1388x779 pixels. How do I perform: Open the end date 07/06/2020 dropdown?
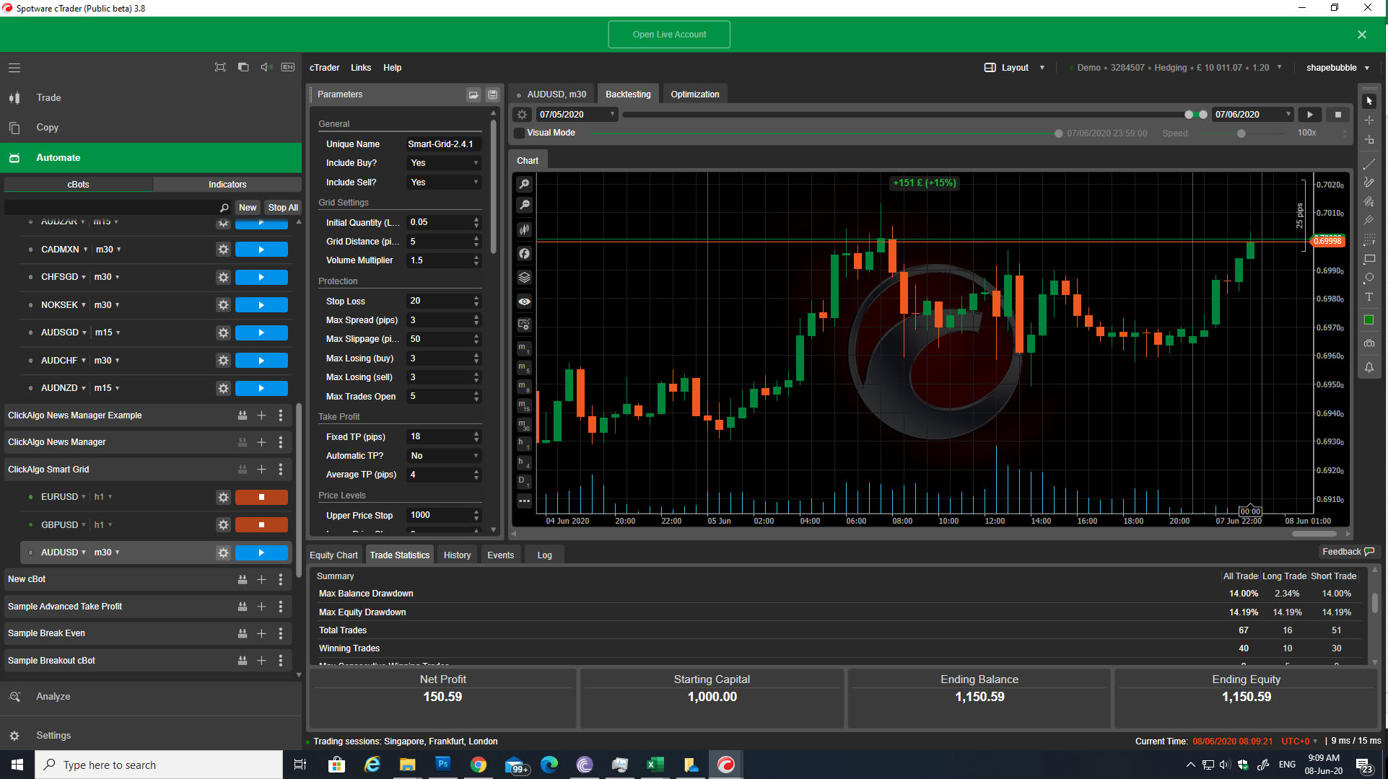[x=1252, y=115]
